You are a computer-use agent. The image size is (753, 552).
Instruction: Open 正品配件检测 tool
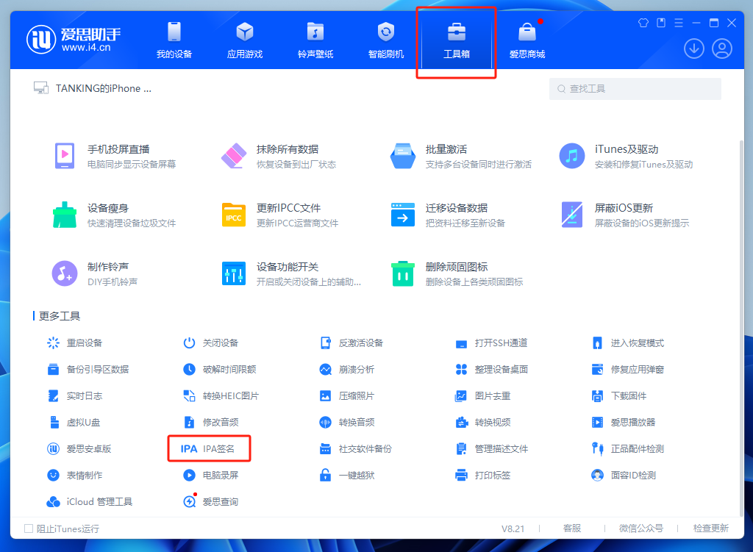[x=628, y=448]
